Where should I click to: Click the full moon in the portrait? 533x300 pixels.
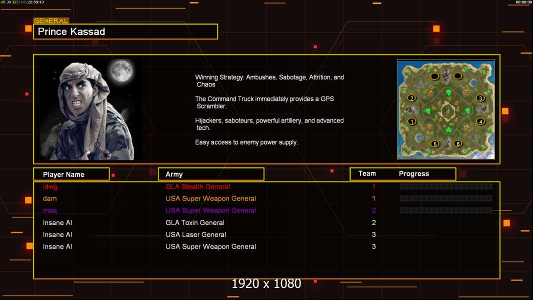pos(121,70)
